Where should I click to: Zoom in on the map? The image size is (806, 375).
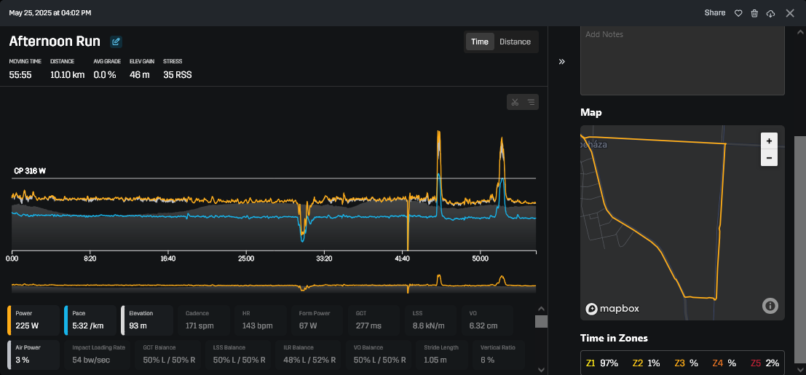[x=769, y=141]
